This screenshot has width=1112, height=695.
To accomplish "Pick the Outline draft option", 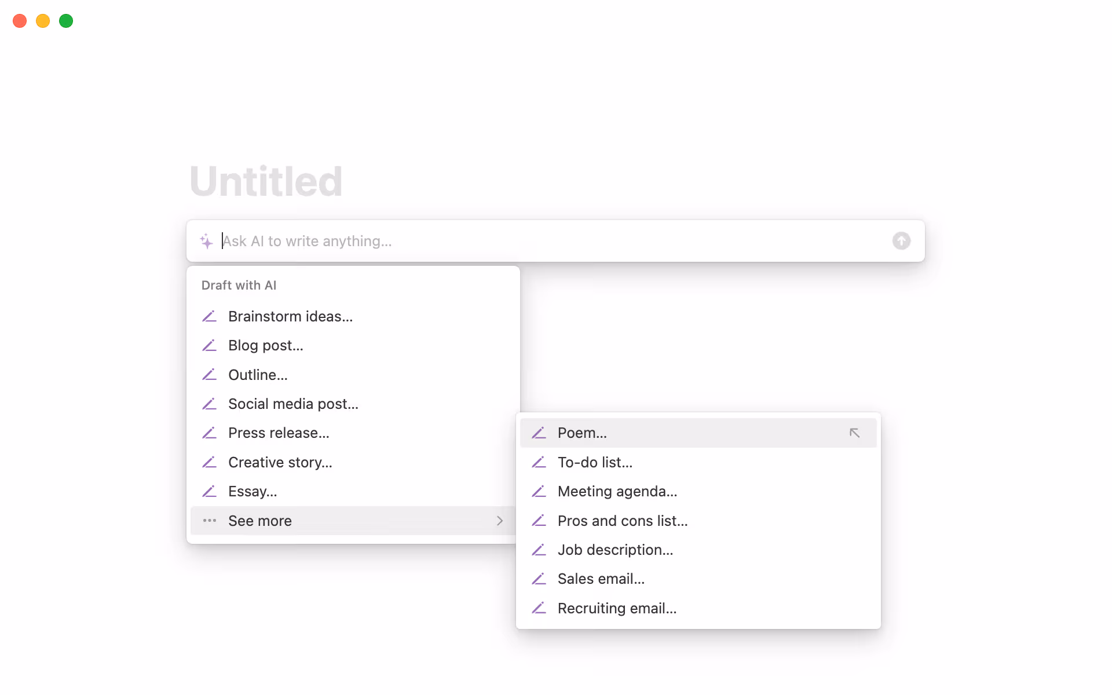I will 353,375.
